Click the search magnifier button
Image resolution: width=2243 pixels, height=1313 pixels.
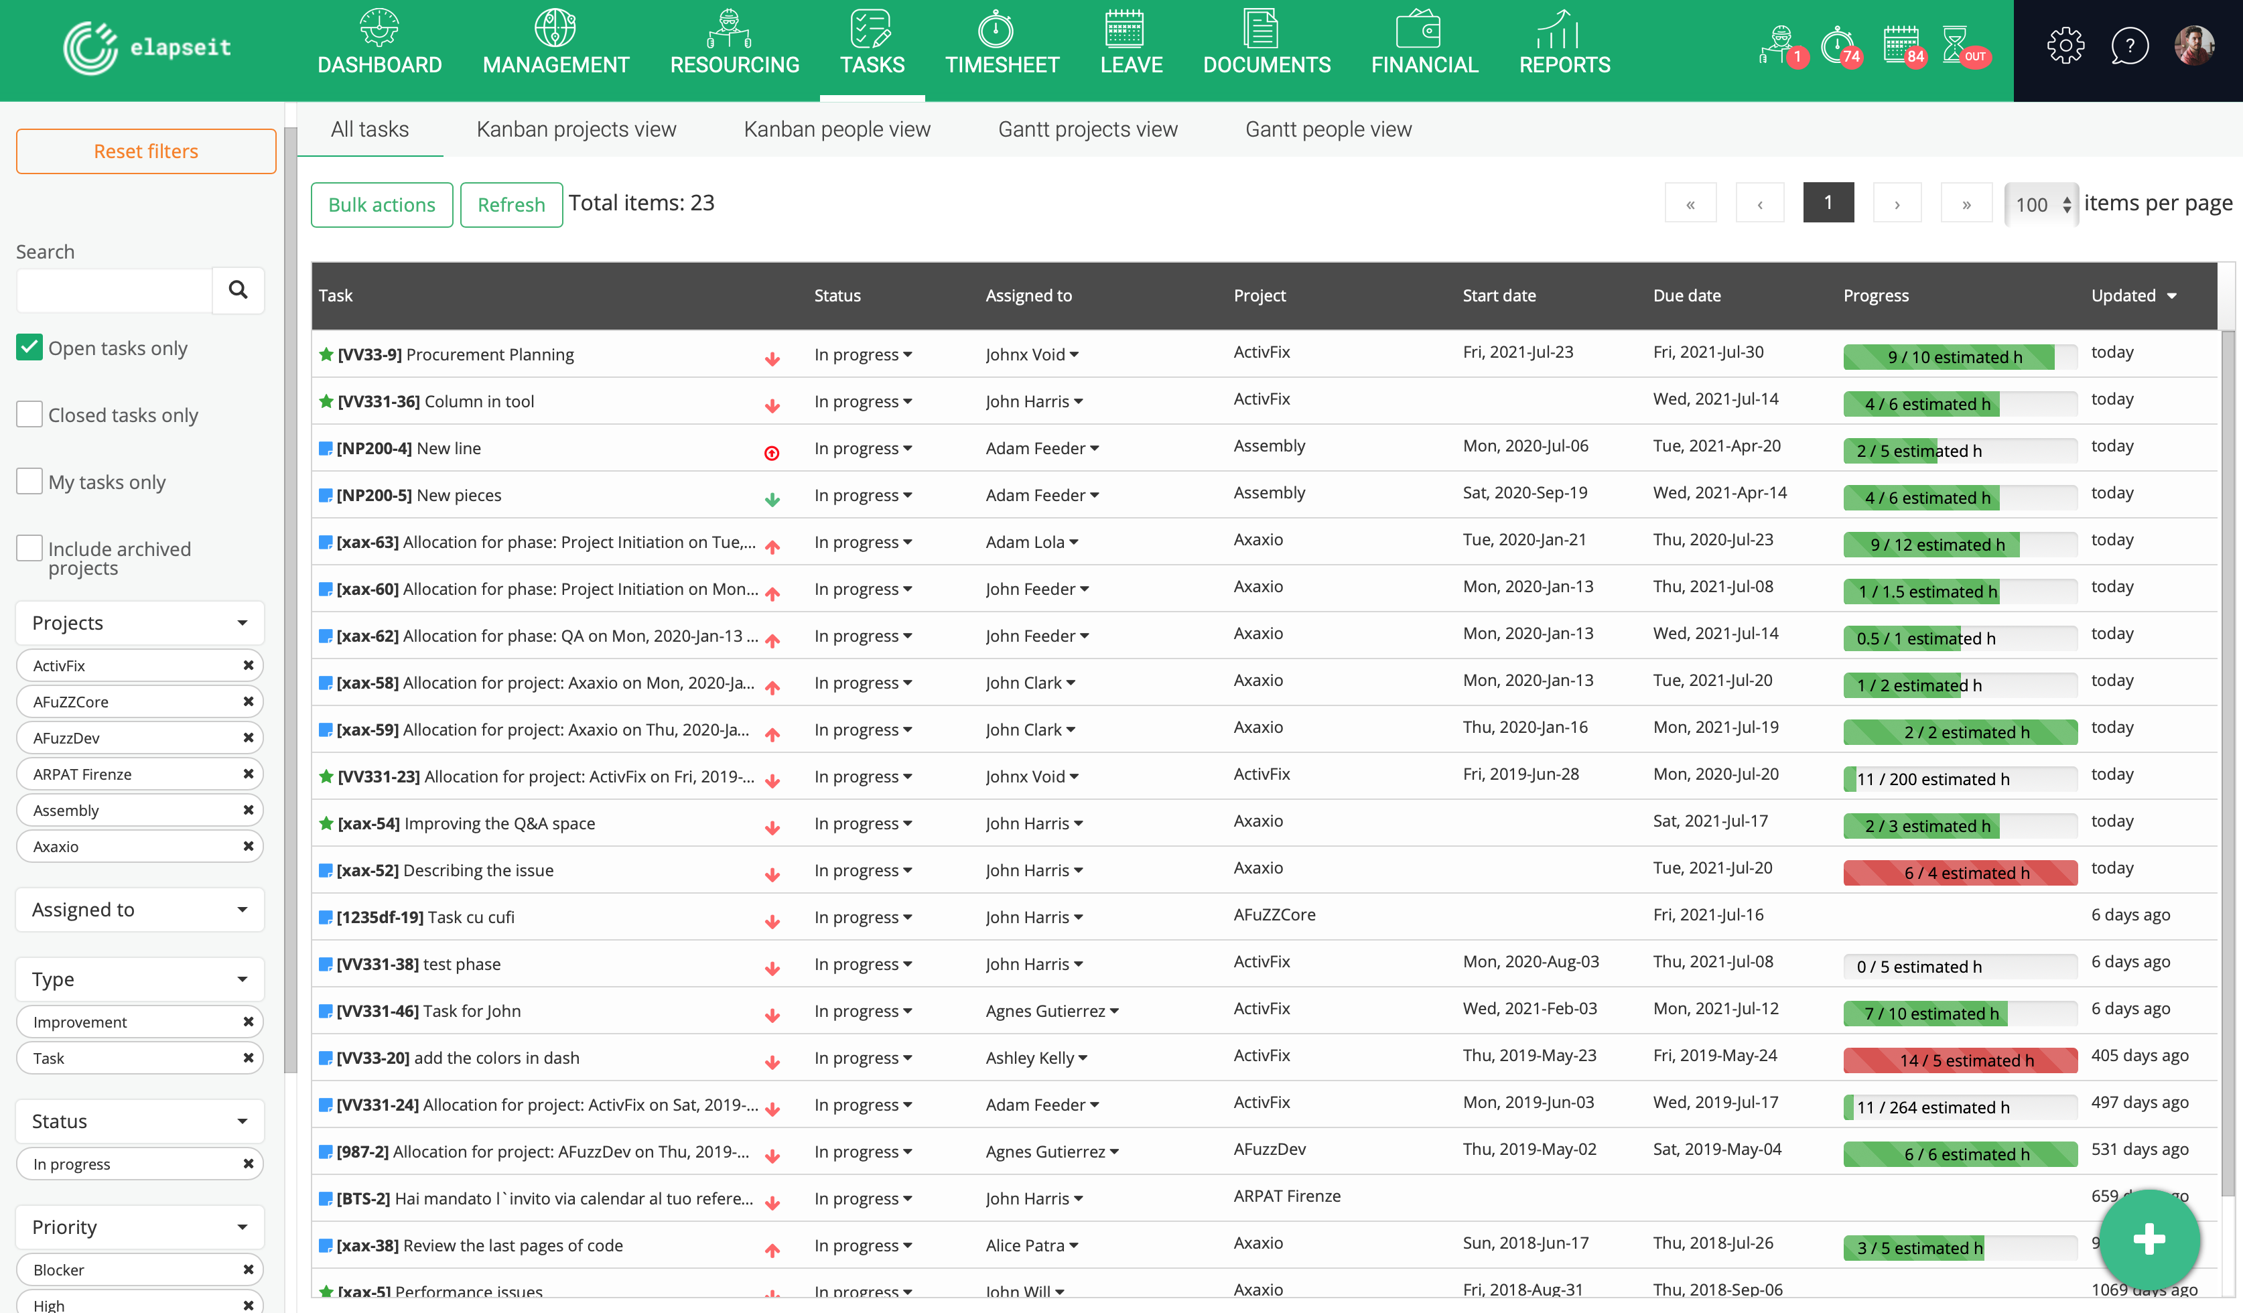click(238, 289)
